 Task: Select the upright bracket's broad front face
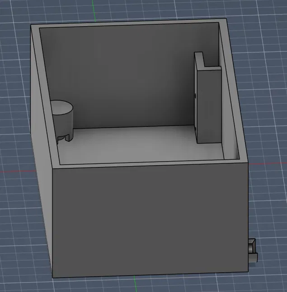click(209, 106)
